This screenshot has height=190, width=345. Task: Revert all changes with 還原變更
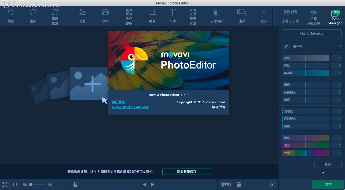point(55,16)
